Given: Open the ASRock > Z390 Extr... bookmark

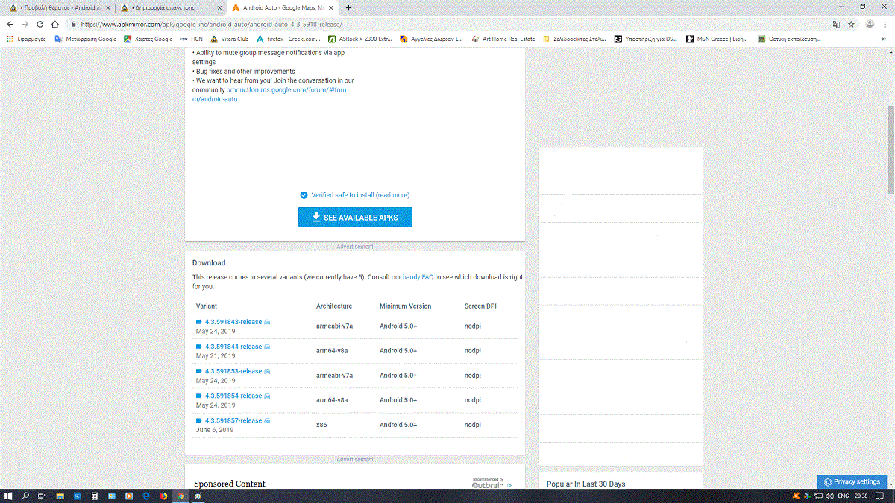Looking at the screenshot, I should pyautogui.click(x=361, y=39).
